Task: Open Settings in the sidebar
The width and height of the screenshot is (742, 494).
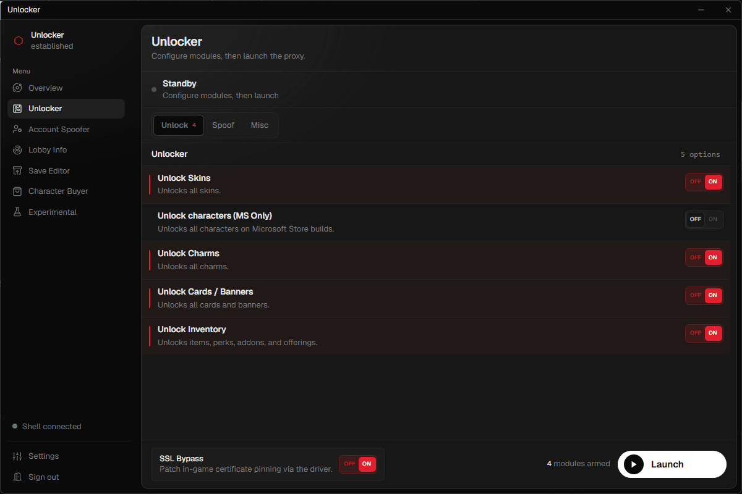Action: tap(66, 456)
